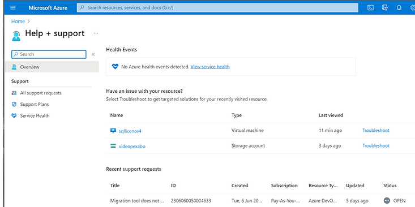Click the ID column header

[x=173, y=186]
